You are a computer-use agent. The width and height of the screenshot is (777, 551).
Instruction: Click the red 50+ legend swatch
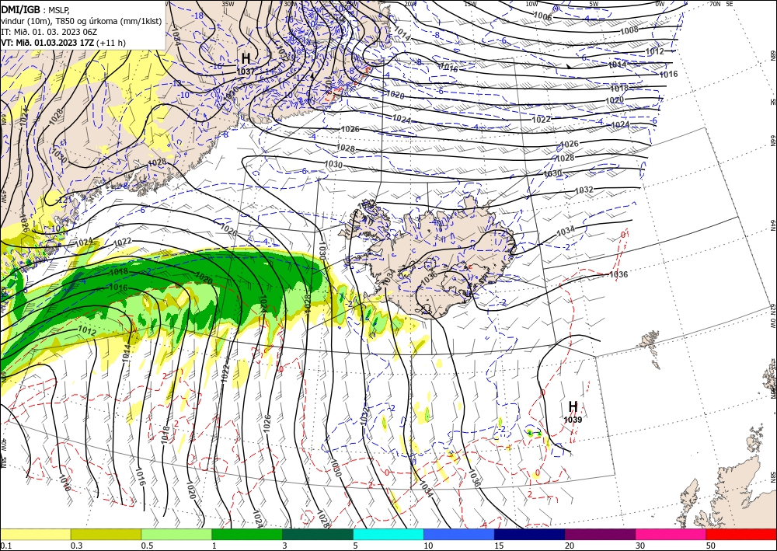pos(741,534)
